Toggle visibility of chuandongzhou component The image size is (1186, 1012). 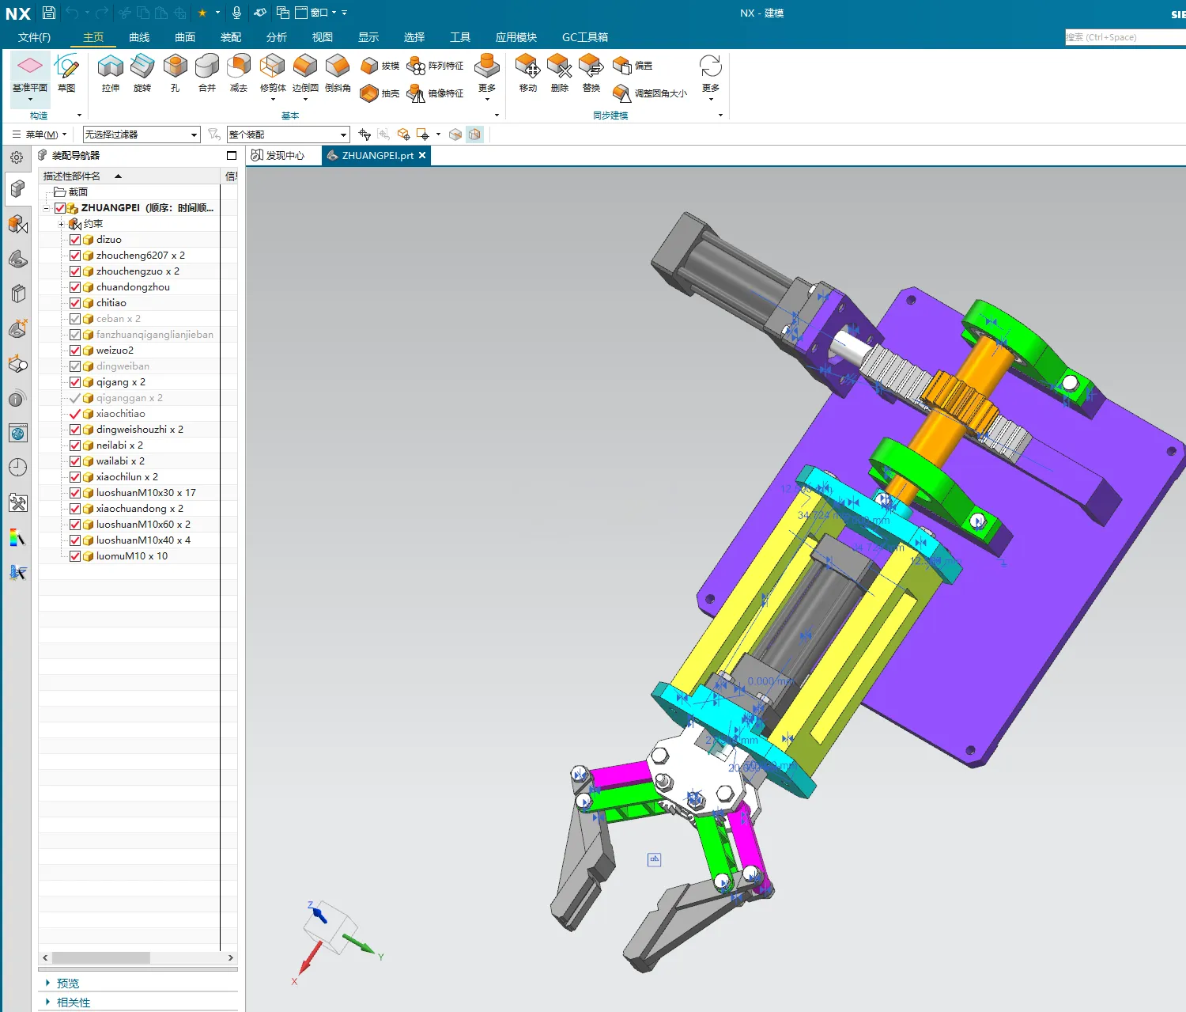(75, 287)
